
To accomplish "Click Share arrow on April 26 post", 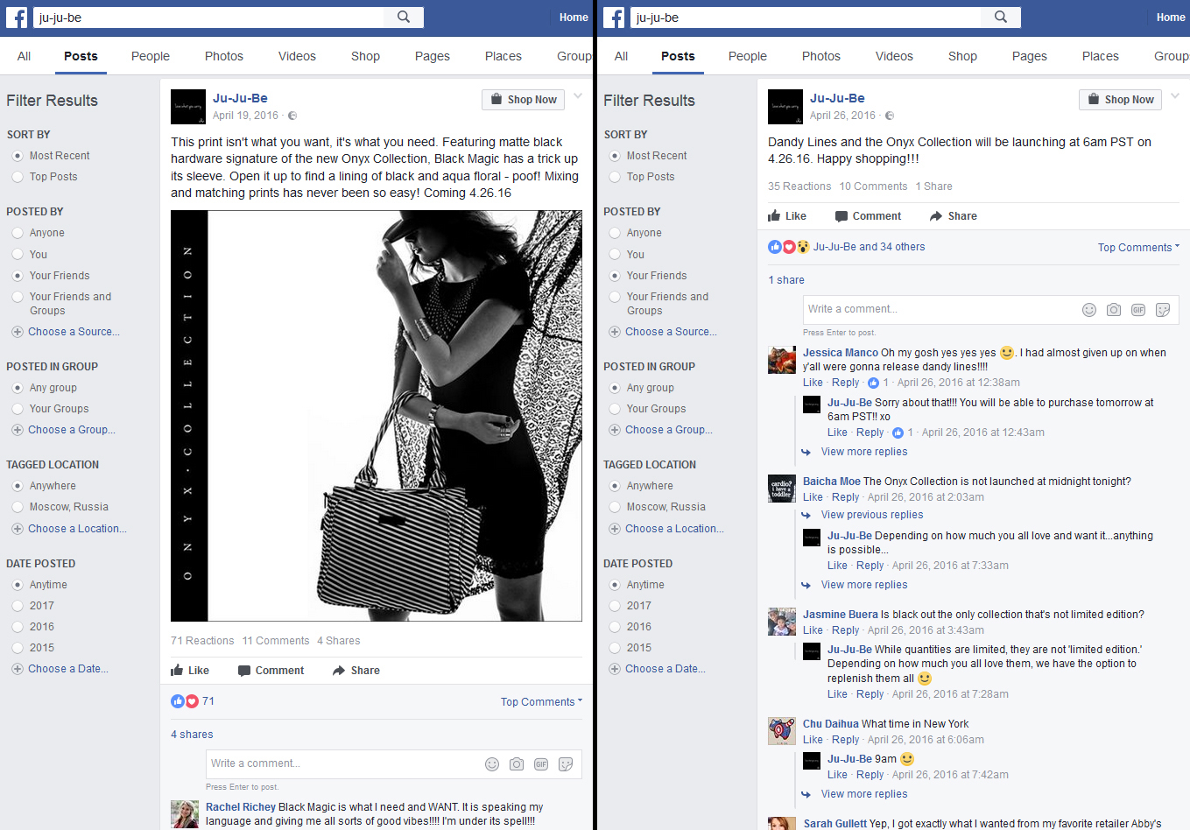I will 954,216.
